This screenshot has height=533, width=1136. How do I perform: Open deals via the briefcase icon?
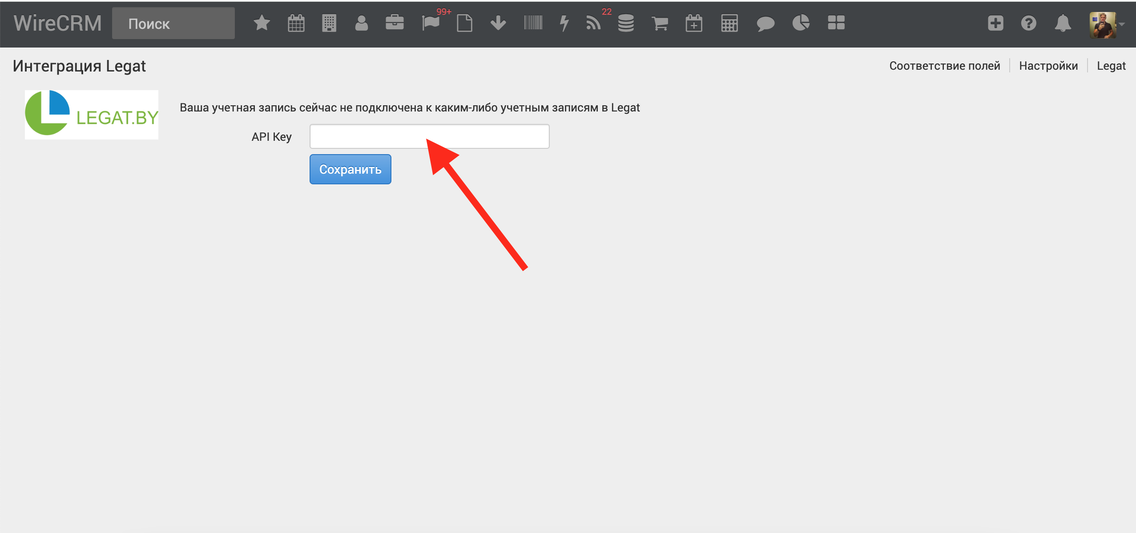pos(395,23)
